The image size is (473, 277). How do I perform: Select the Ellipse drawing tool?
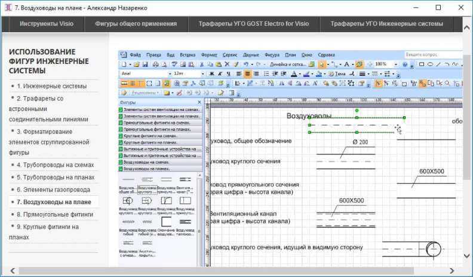coord(430,64)
